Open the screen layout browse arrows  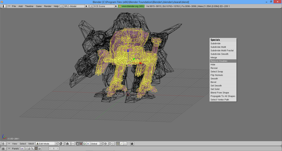coord(62,6)
